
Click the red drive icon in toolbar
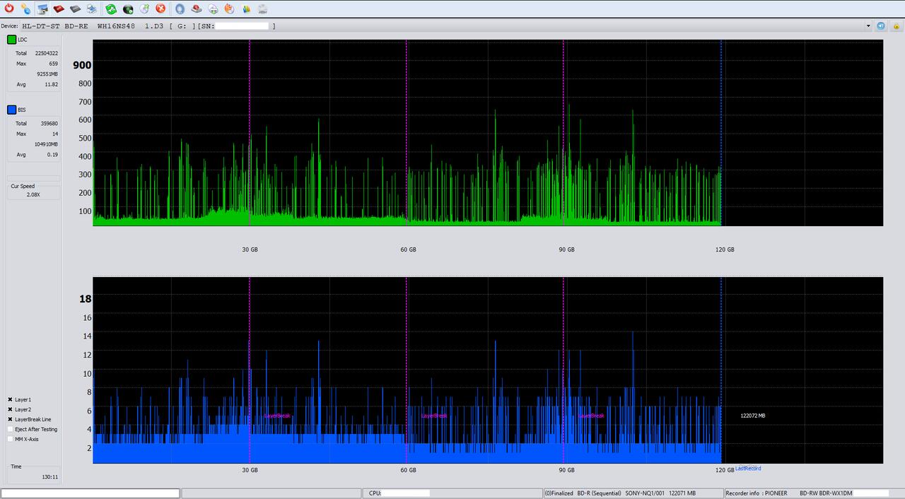59,8
